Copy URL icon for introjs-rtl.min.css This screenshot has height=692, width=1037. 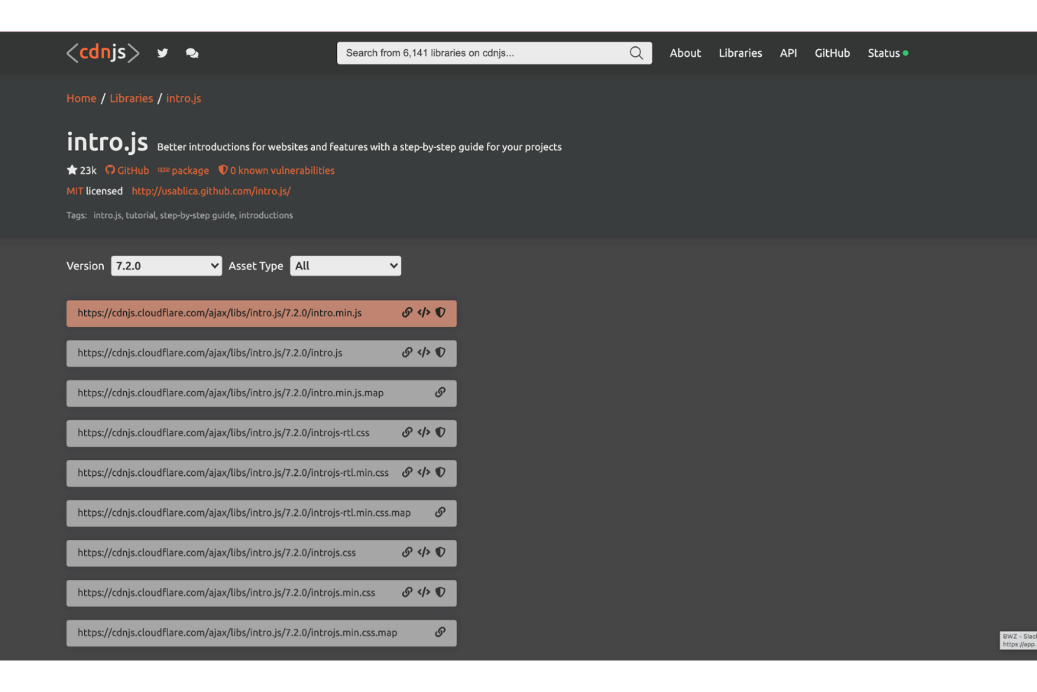click(x=407, y=473)
